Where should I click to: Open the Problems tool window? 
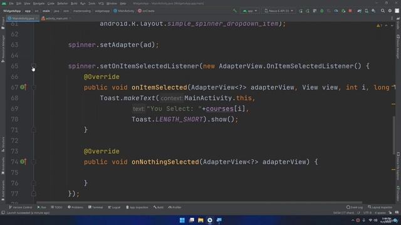(x=75, y=207)
